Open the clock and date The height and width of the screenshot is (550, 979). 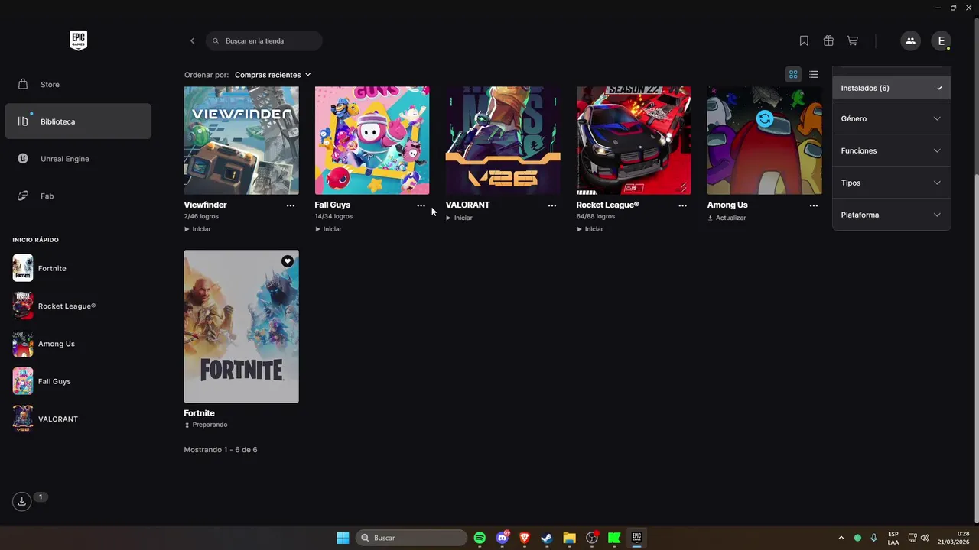(x=953, y=538)
